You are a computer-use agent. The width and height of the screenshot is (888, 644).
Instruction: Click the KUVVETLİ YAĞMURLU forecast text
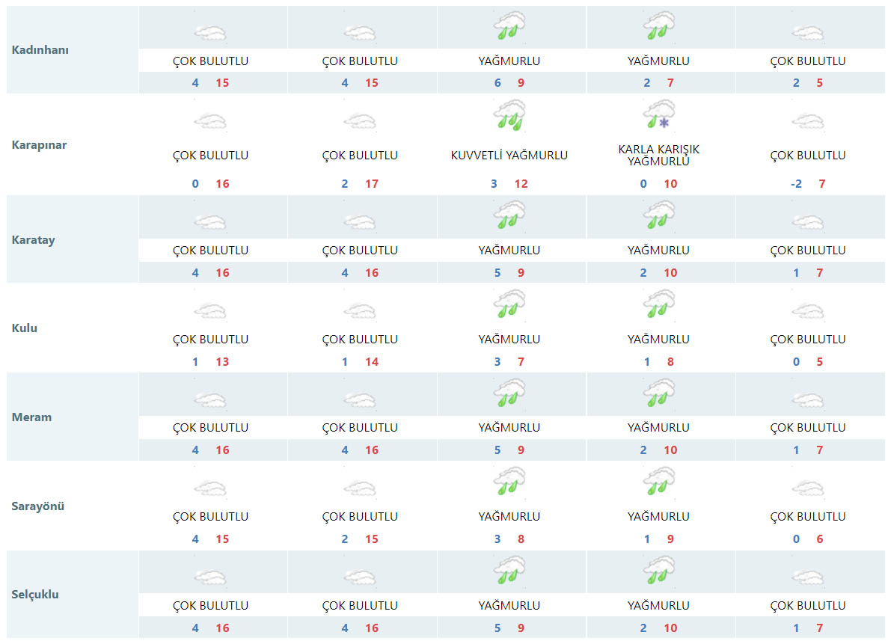click(509, 156)
